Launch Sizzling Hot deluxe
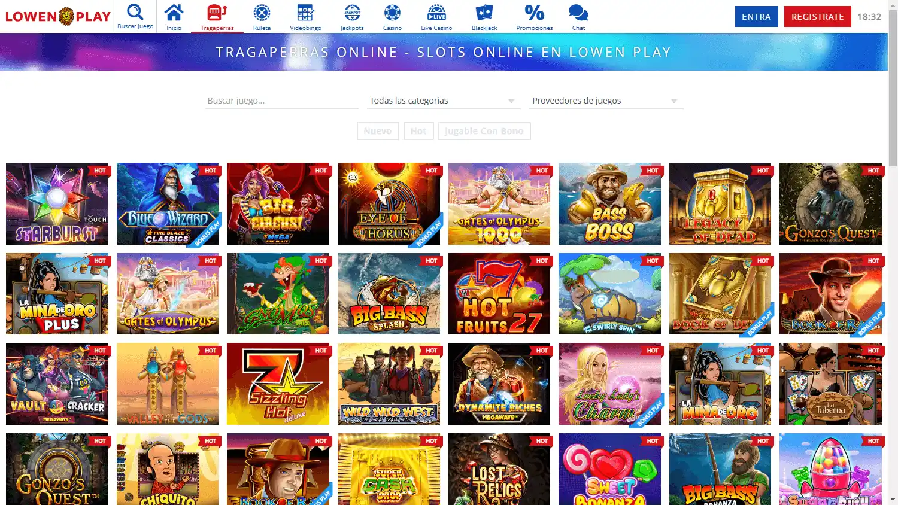898x505 pixels. coord(278,384)
